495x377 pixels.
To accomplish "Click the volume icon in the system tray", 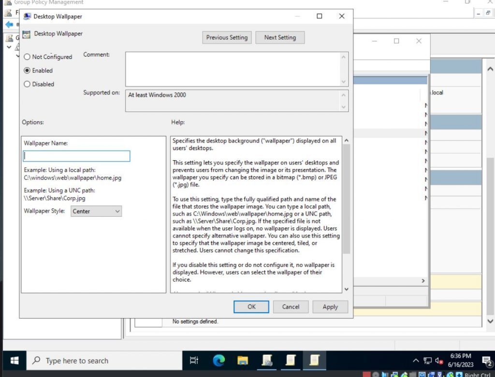I will point(439,360).
